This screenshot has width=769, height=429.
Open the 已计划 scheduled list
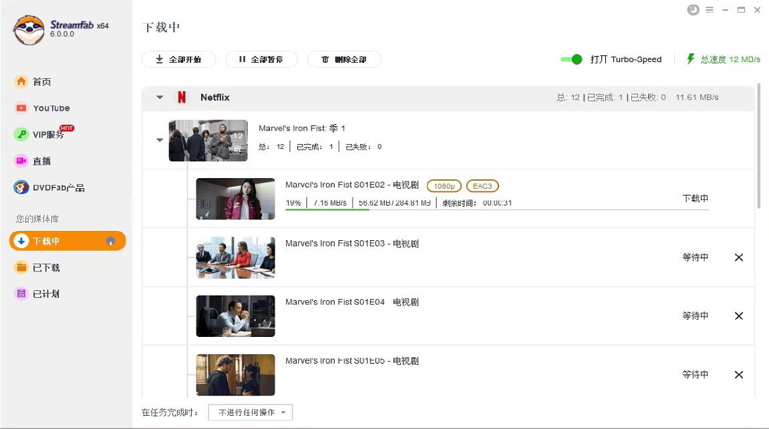tap(46, 294)
